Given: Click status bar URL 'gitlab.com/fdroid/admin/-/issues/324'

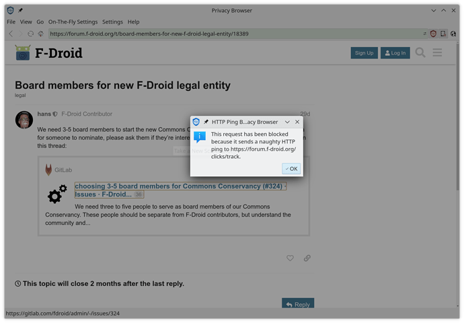Looking at the screenshot, I should (x=63, y=313).
